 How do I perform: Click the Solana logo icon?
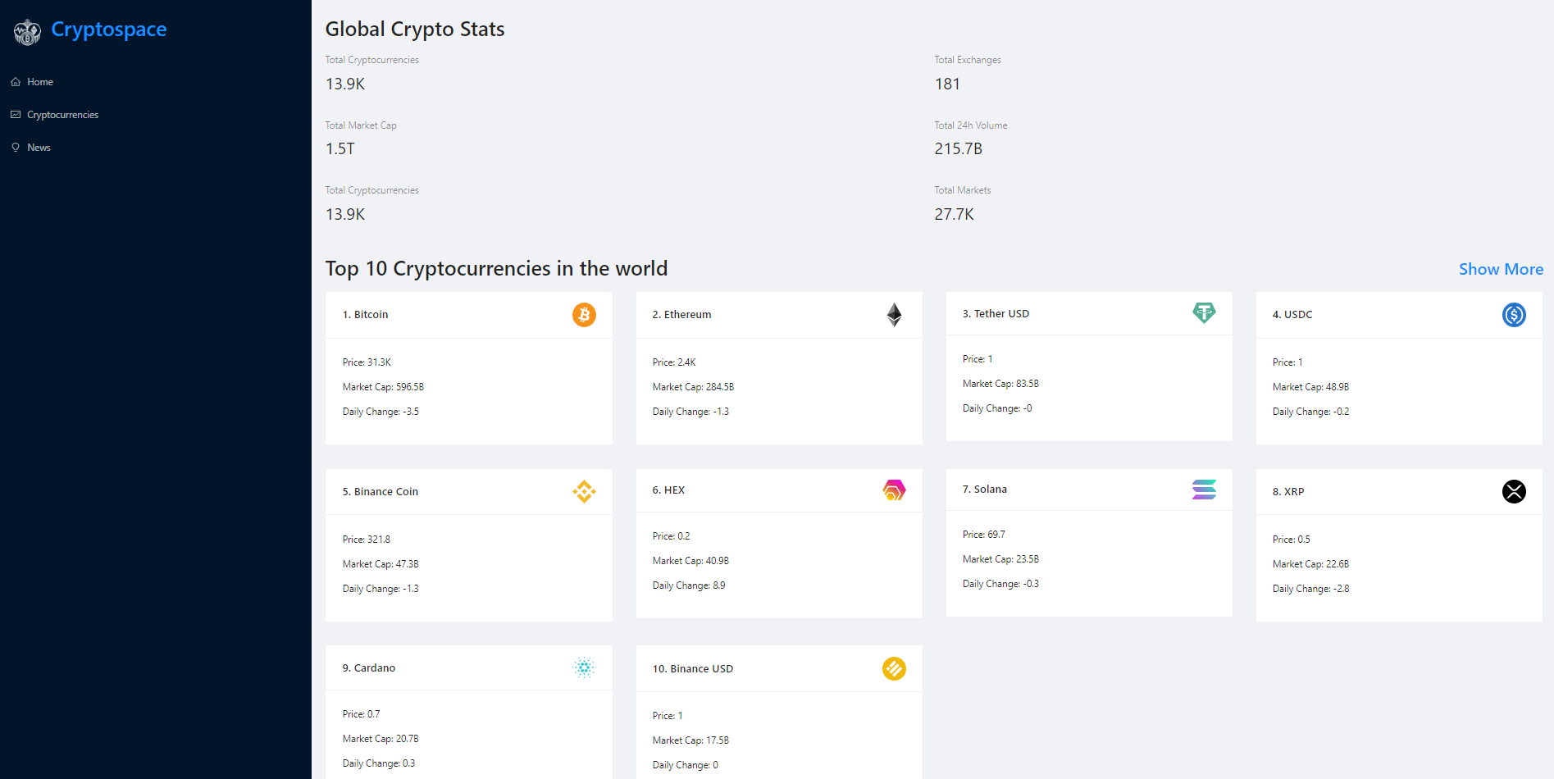coord(1204,490)
